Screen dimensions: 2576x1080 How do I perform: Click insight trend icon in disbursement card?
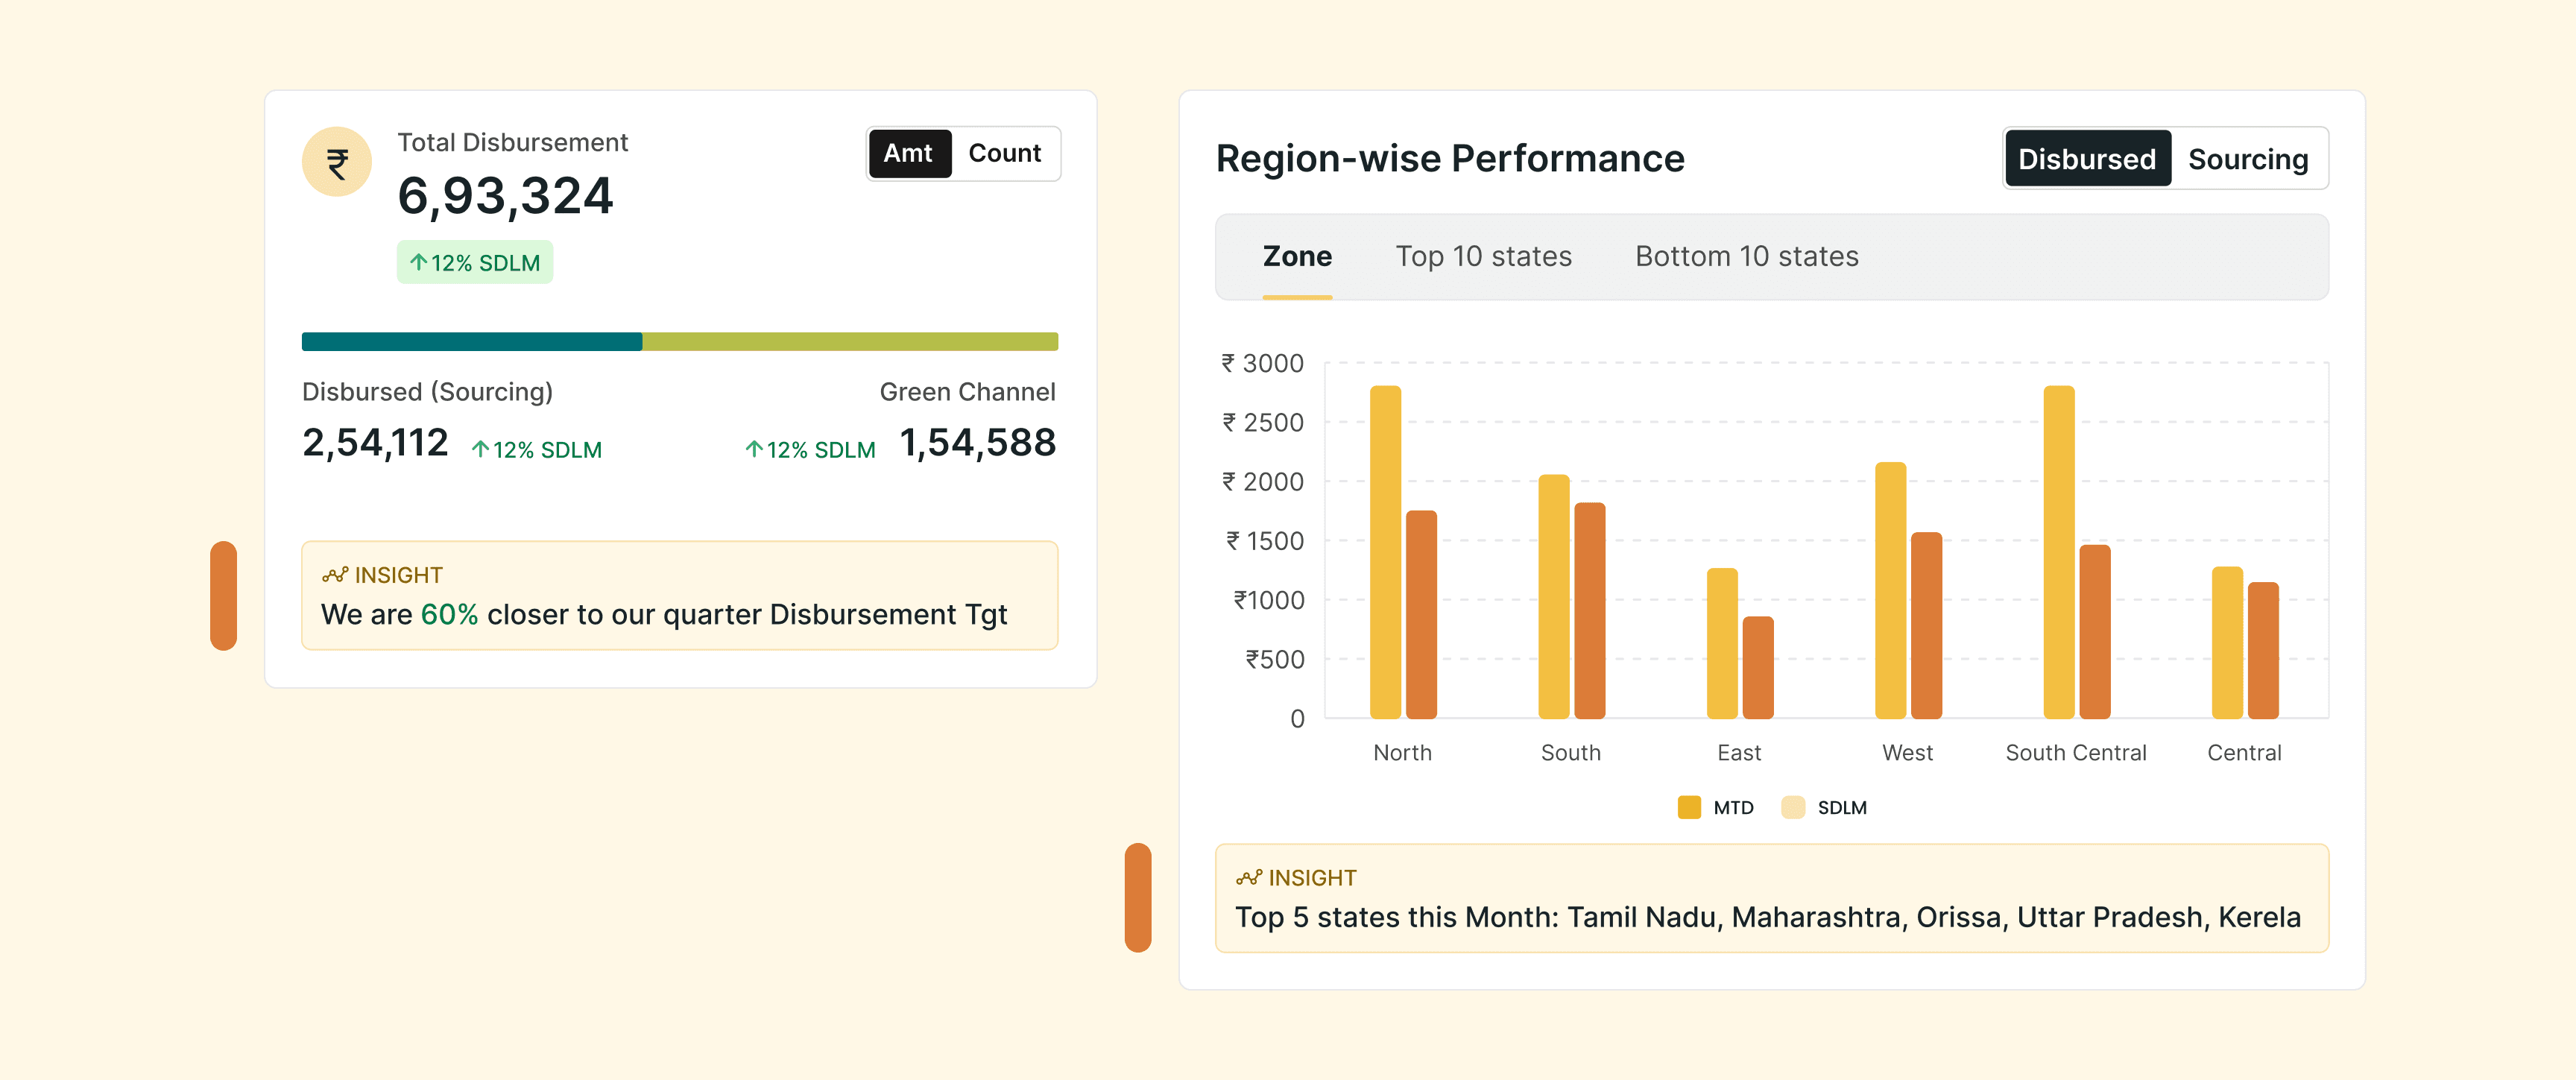pyautogui.click(x=334, y=575)
